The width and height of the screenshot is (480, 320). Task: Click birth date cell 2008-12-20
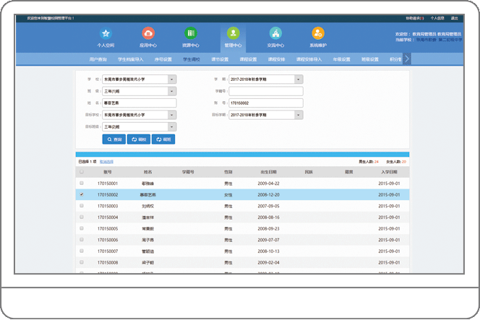coord(268,194)
